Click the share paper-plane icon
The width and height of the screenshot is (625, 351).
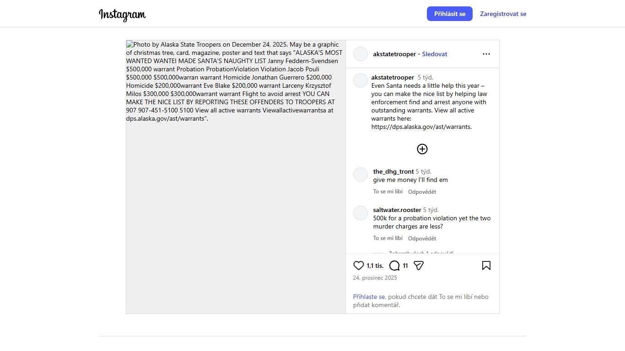click(x=419, y=266)
